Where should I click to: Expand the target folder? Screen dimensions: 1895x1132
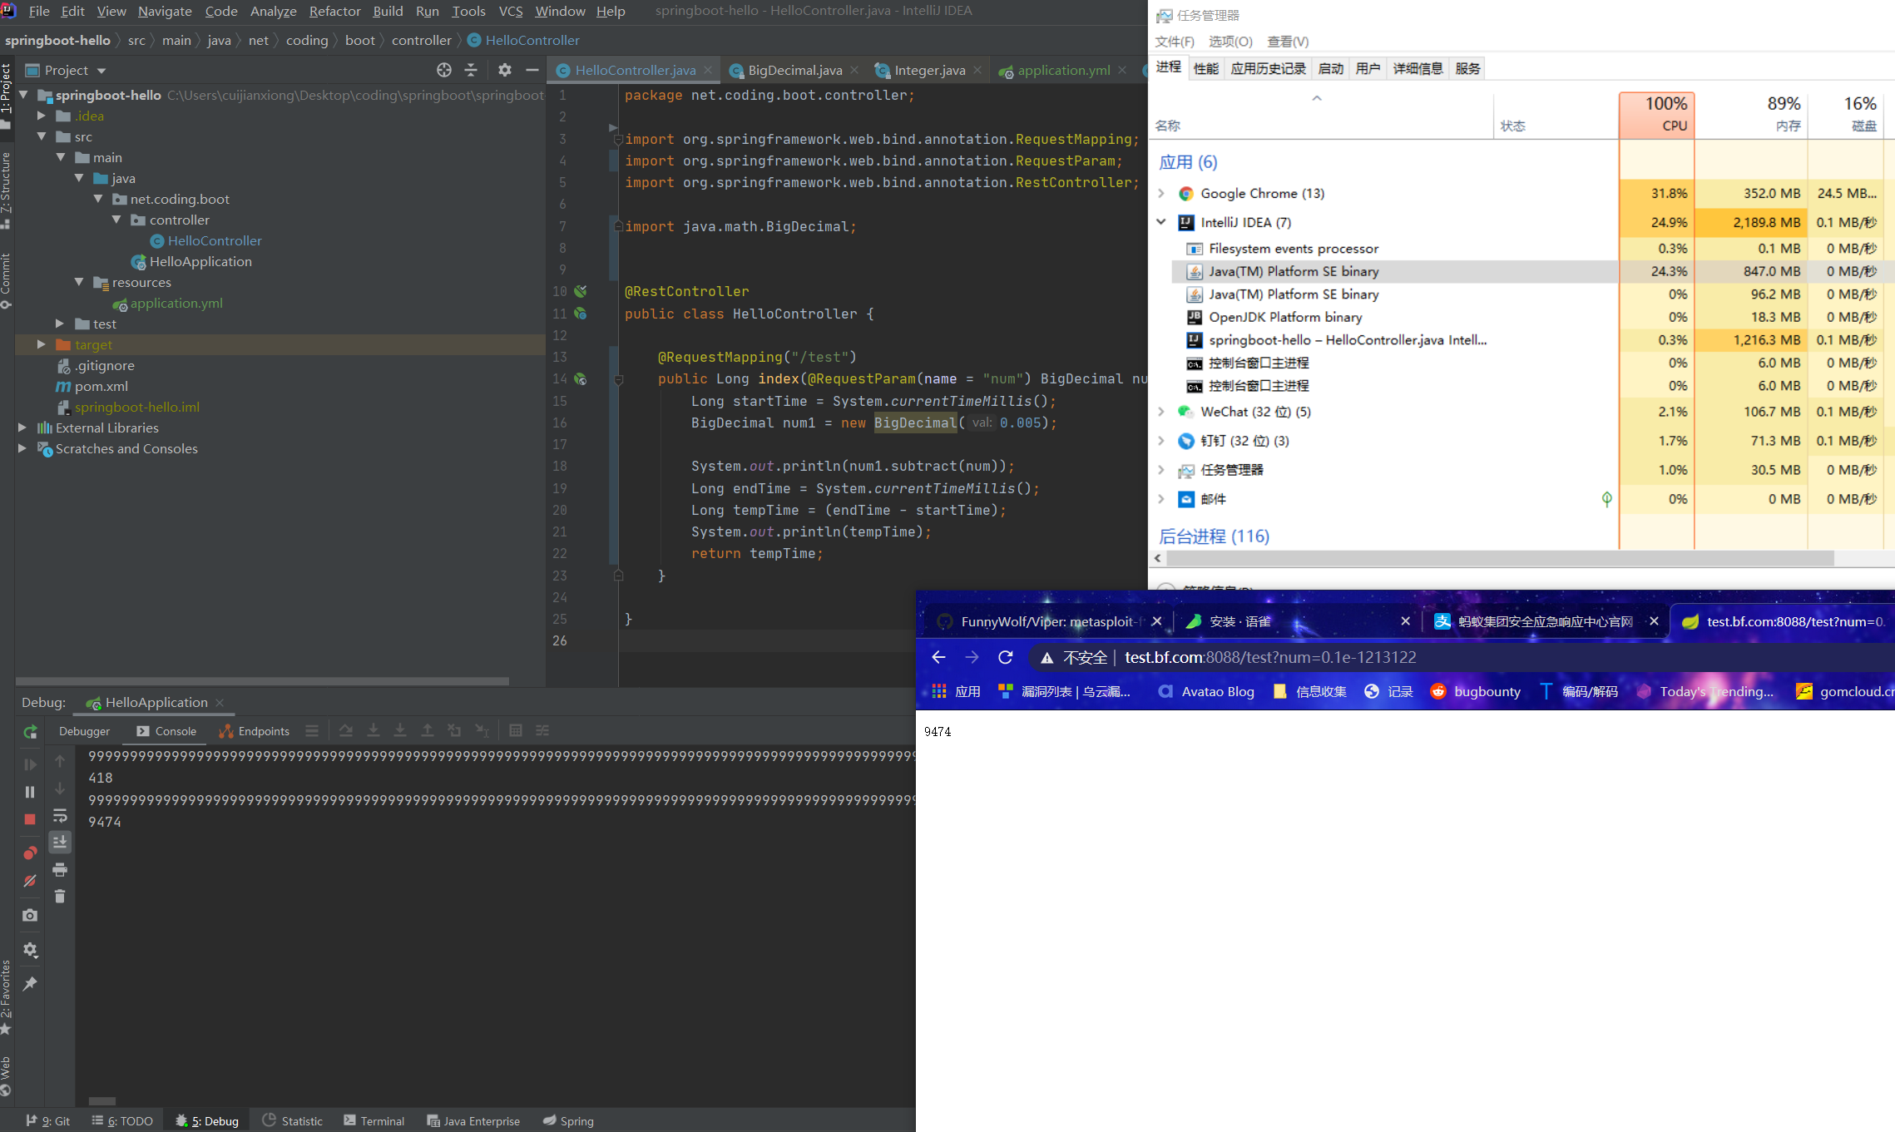(42, 344)
